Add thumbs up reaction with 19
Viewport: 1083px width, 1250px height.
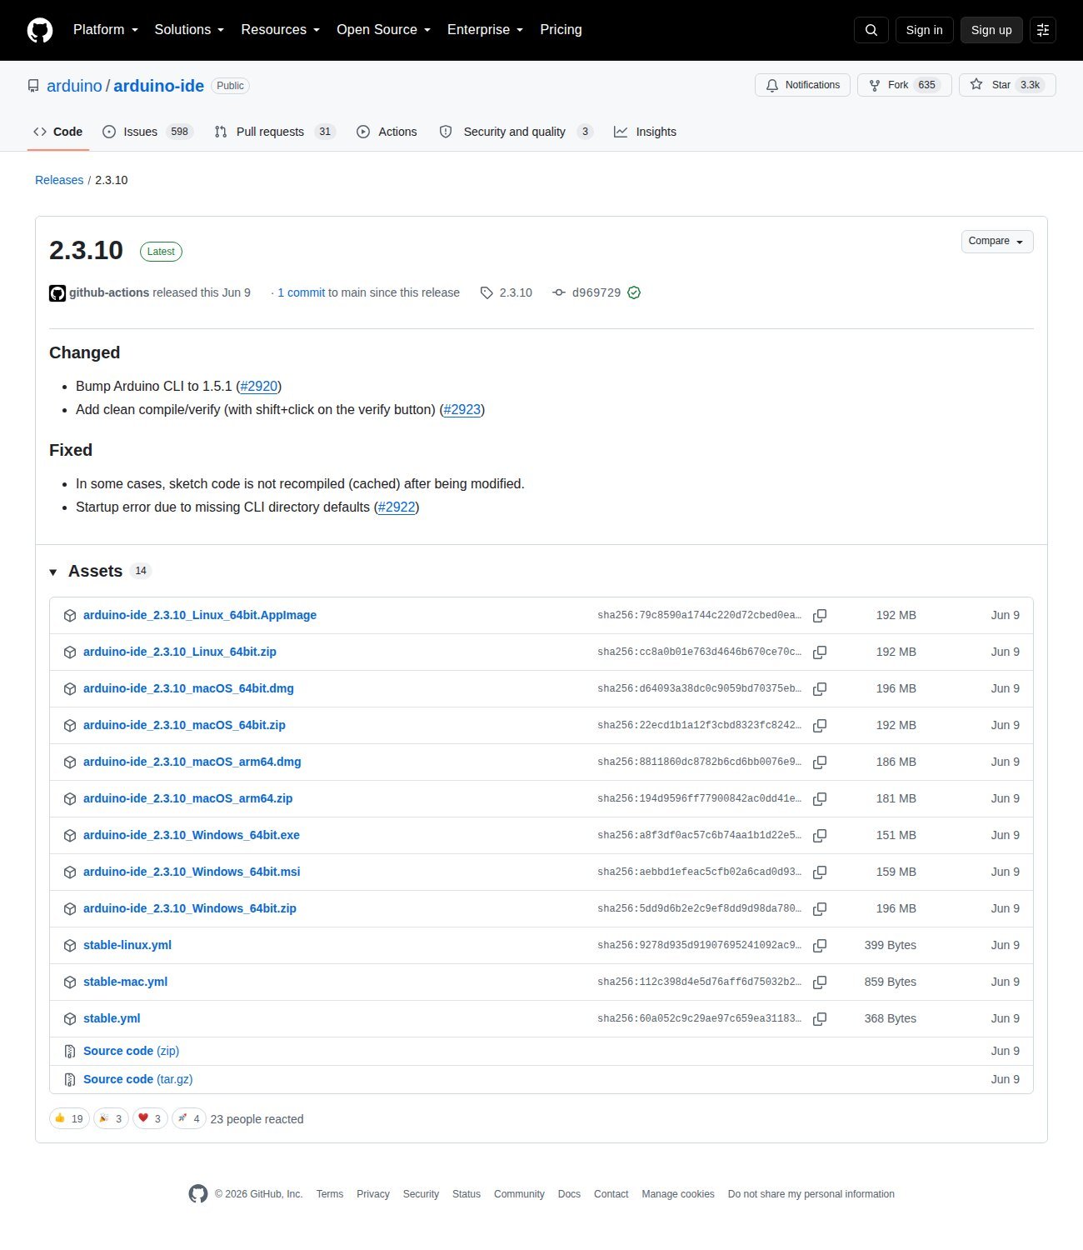(69, 1118)
